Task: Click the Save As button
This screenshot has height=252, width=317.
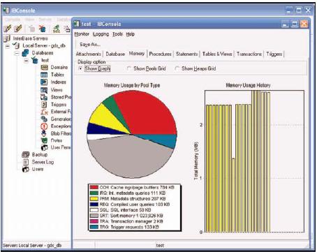Action: [x=90, y=45]
